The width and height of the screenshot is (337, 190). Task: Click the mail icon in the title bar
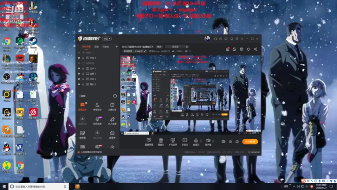click(x=221, y=39)
